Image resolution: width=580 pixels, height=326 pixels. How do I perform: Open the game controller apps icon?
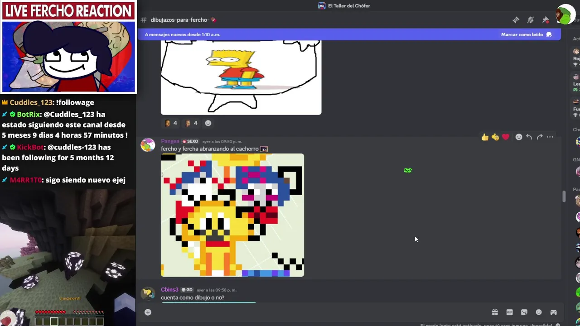[553, 312]
